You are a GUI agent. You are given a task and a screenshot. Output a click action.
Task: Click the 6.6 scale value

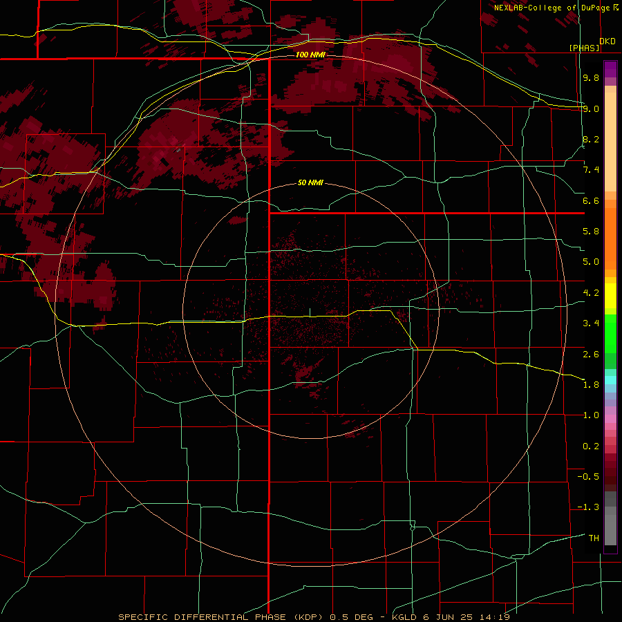591,200
